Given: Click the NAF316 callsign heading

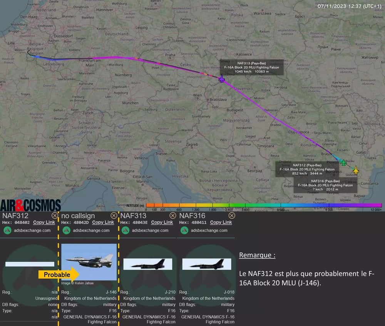Looking at the screenshot, I should tap(192, 216).
